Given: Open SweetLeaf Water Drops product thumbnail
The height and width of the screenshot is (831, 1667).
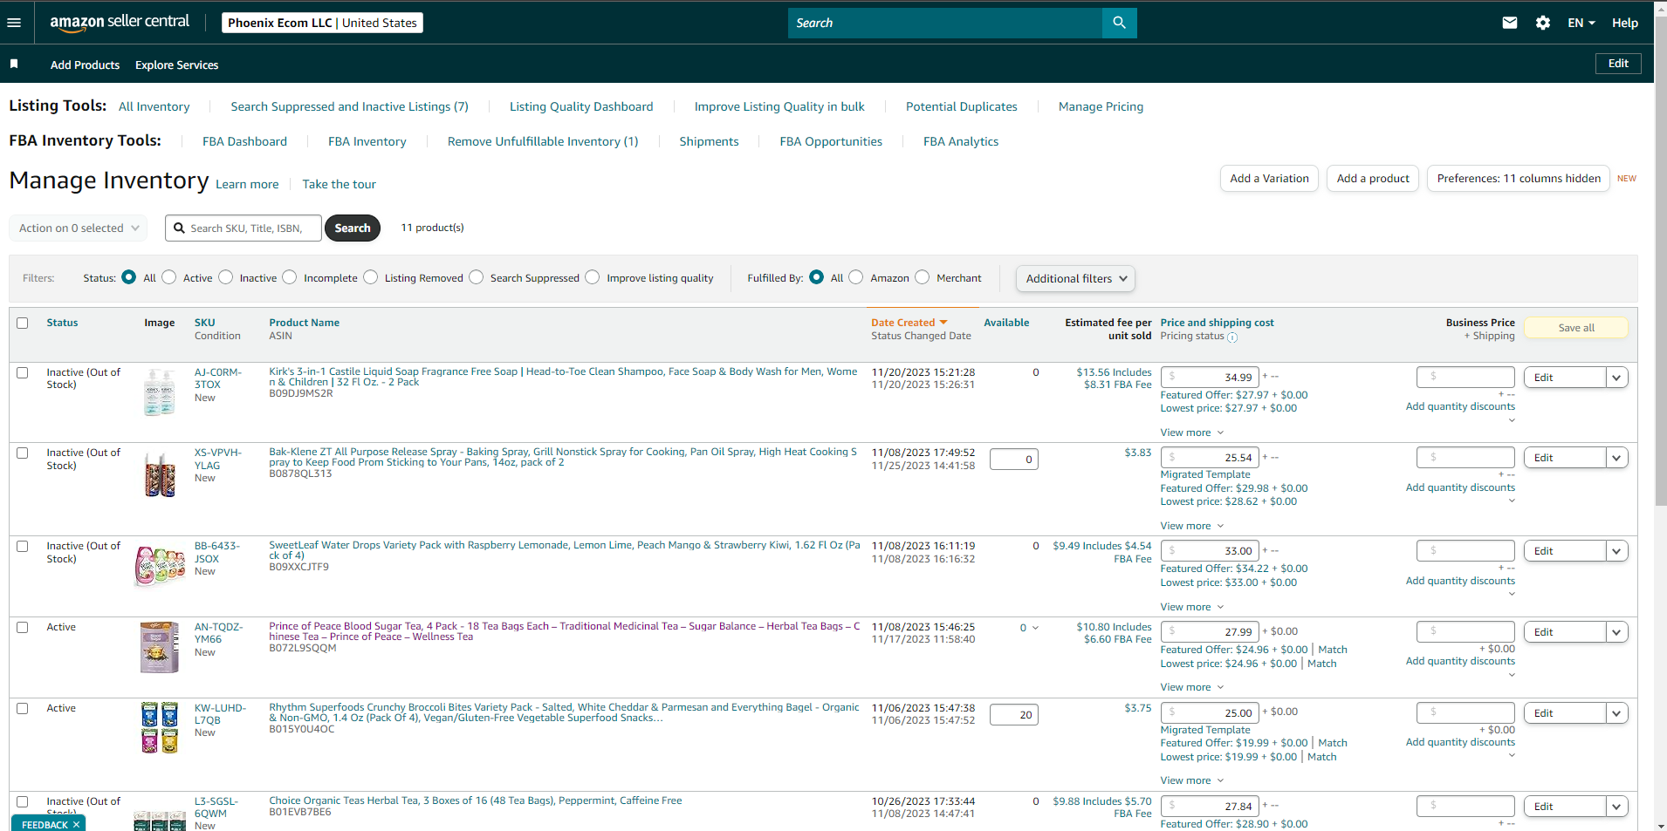Looking at the screenshot, I should (160, 565).
